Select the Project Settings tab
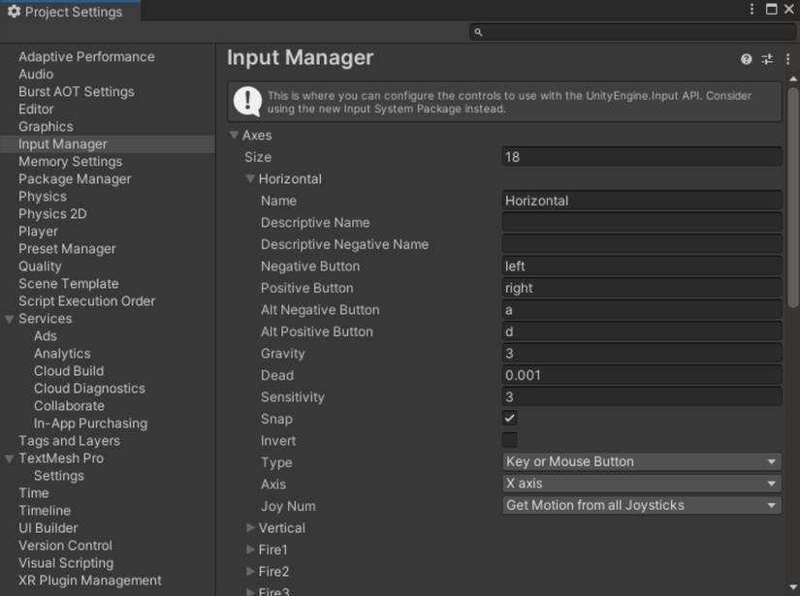Viewport: 800px width, 596px height. pyautogui.click(x=70, y=12)
